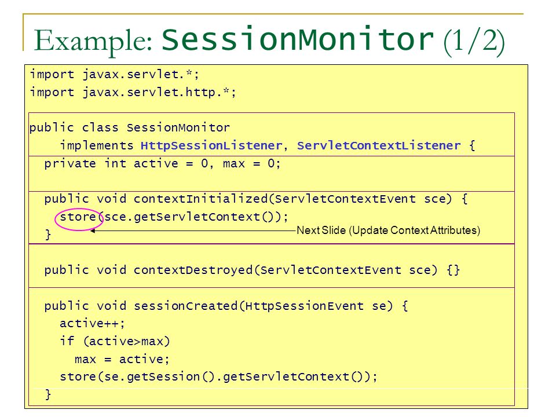Viewport: 556px width, 417px height.
Task: Click the 'public class SessionMonitor' declaration
Action: point(130,127)
